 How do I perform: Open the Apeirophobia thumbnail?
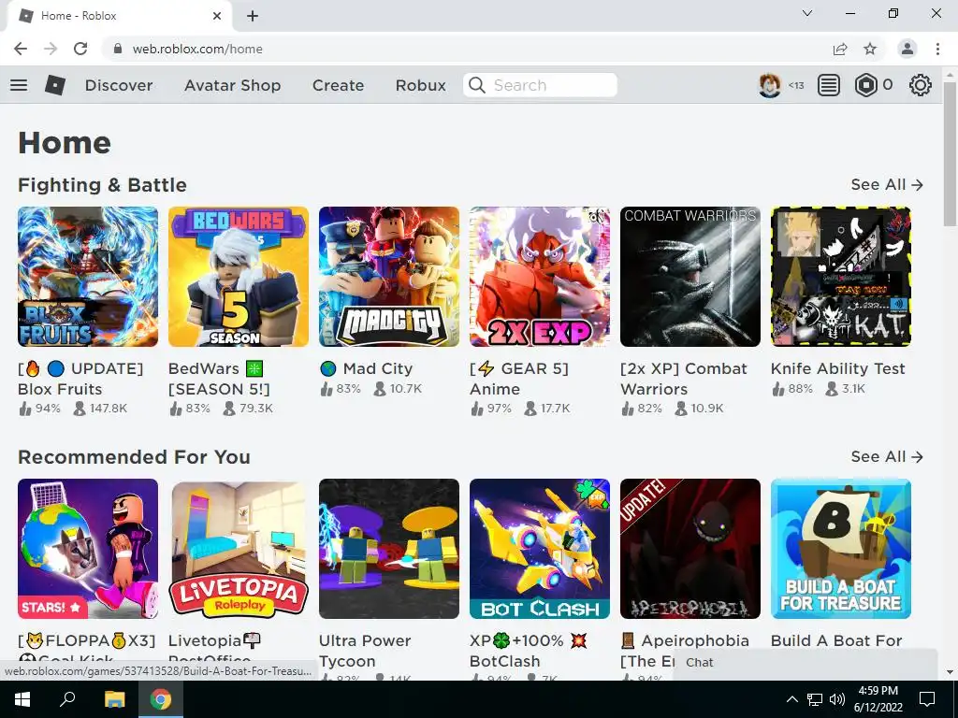coord(690,549)
